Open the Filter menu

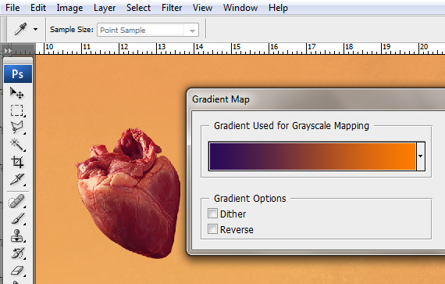click(x=172, y=8)
